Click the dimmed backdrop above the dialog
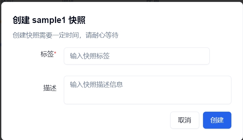Screen dimensions: 243x140 pos(121,1)
